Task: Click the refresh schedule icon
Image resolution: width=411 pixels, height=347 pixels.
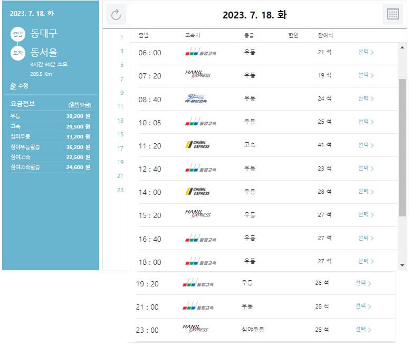Action: (x=116, y=15)
